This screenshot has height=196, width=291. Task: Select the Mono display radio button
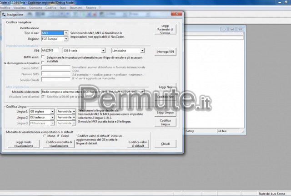[x=45, y=136]
